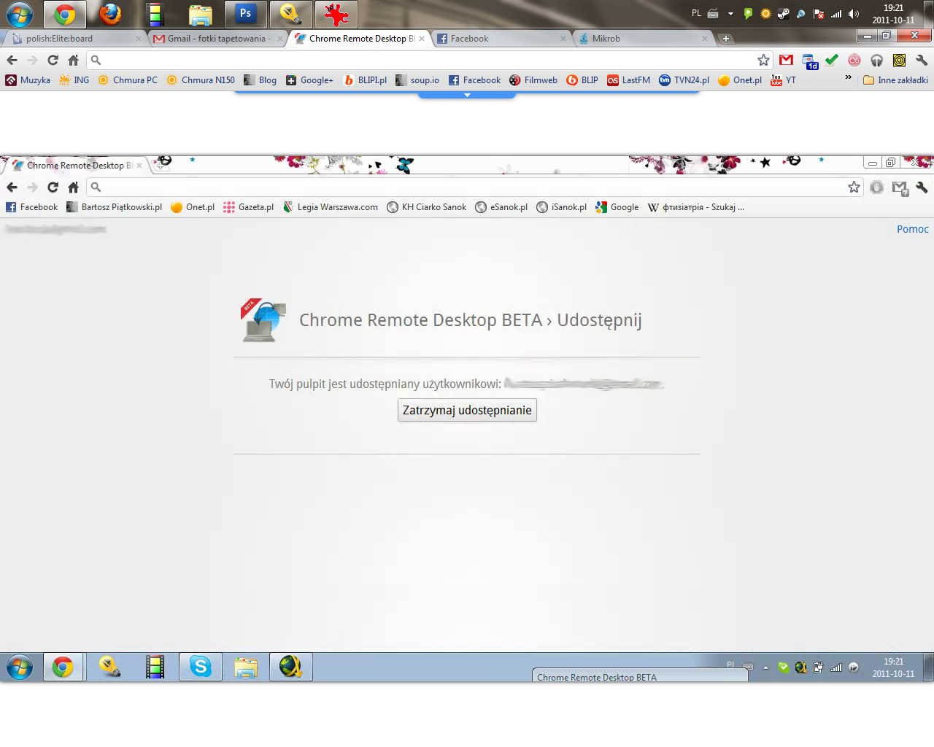Viewport: 934px width, 747px height.
Task: Open the Muzyka bookmark
Action: [x=28, y=80]
